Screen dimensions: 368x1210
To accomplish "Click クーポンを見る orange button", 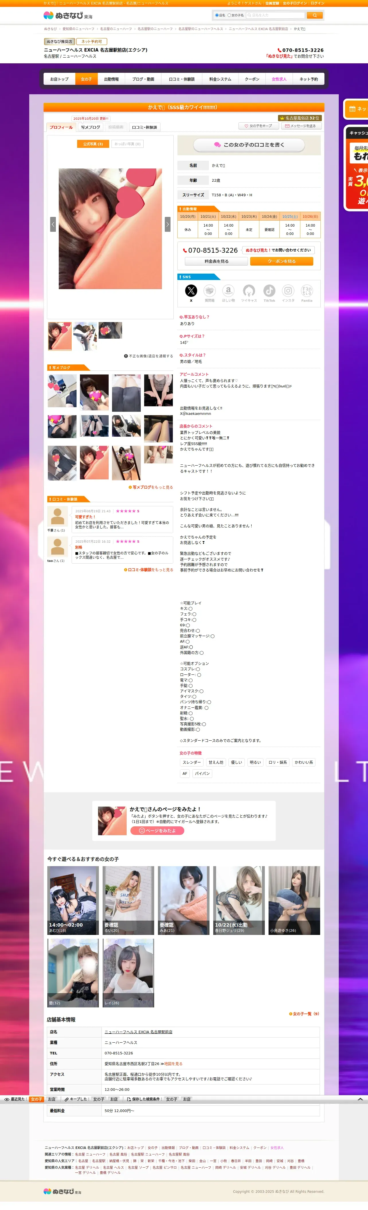I will pyautogui.click(x=281, y=261).
